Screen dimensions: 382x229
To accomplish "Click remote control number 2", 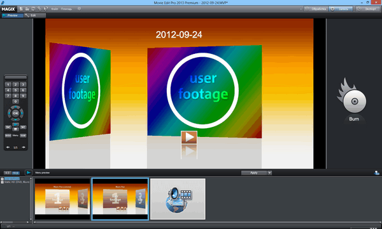I will tap(15, 84).
